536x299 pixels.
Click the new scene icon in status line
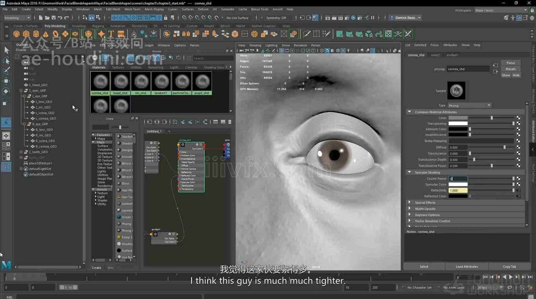[41, 18]
